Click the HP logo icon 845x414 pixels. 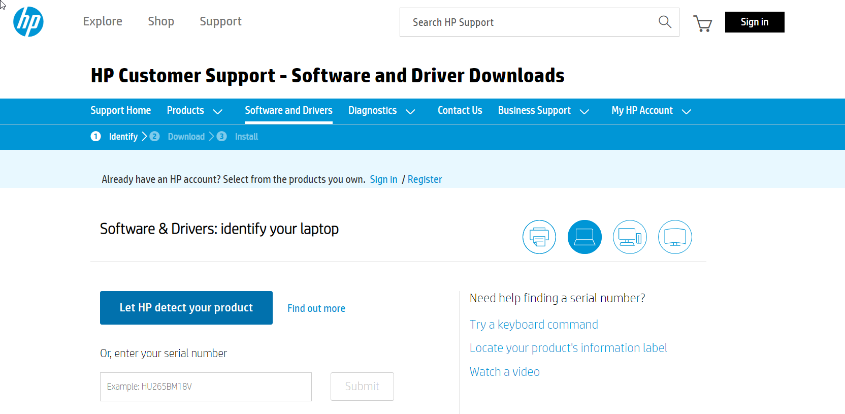coord(28,22)
